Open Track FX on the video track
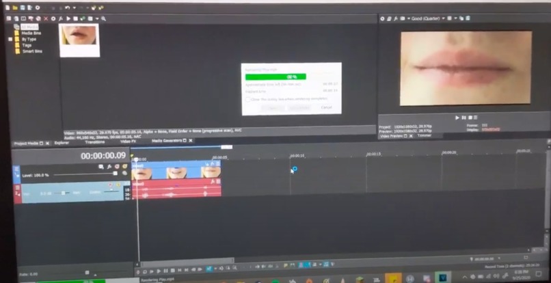The height and width of the screenshot is (283, 551). pos(109,167)
